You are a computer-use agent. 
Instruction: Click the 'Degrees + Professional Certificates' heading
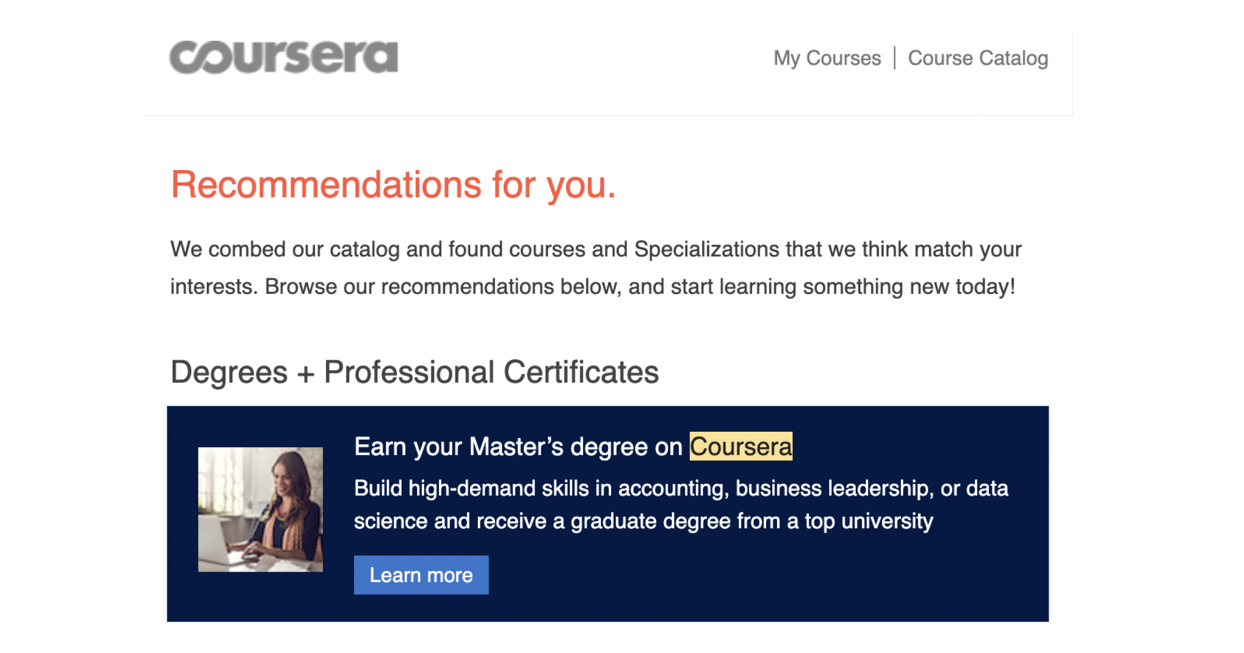coord(414,372)
